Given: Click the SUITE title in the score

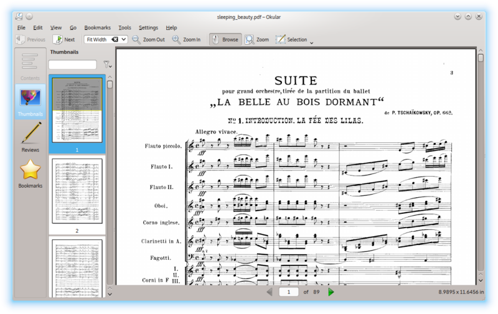Looking at the screenshot, I should 296,81.
